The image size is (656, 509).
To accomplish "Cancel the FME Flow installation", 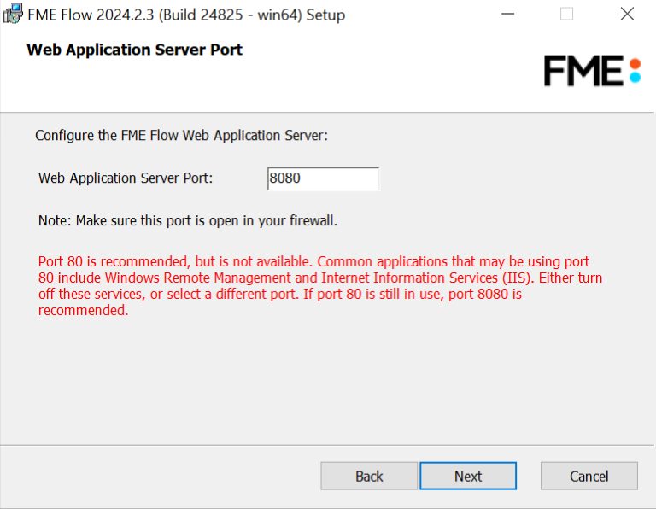I will tap(589, 476).
